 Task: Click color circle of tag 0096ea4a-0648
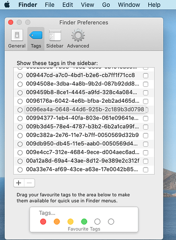(x=20, y=110)
